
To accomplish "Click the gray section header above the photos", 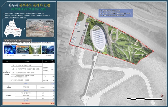I will (18, 40).
